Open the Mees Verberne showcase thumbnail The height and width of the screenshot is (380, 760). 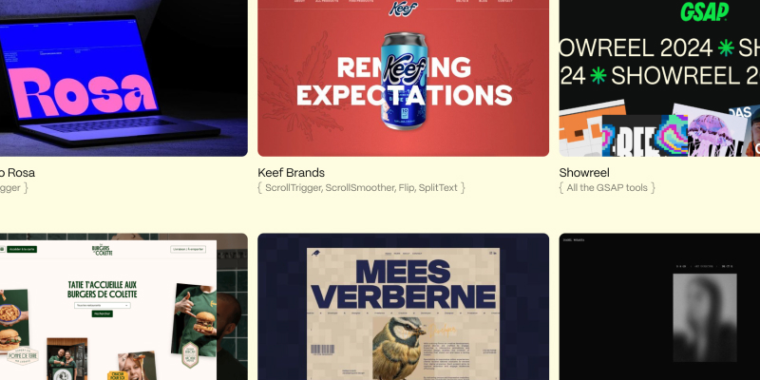pos(403,307)
